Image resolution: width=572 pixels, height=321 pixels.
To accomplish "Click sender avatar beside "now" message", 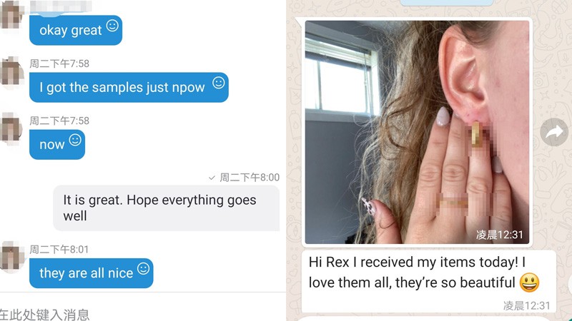I will pos(11,129).
